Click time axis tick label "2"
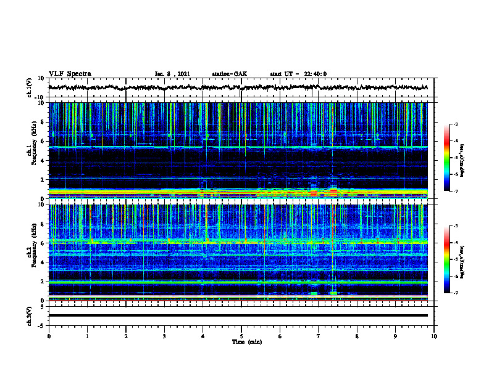Image resolution: width=489 pixels, height=377 pixels. point(126,336)
